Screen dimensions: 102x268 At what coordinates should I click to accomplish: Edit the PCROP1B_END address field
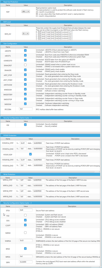point(39,166)
